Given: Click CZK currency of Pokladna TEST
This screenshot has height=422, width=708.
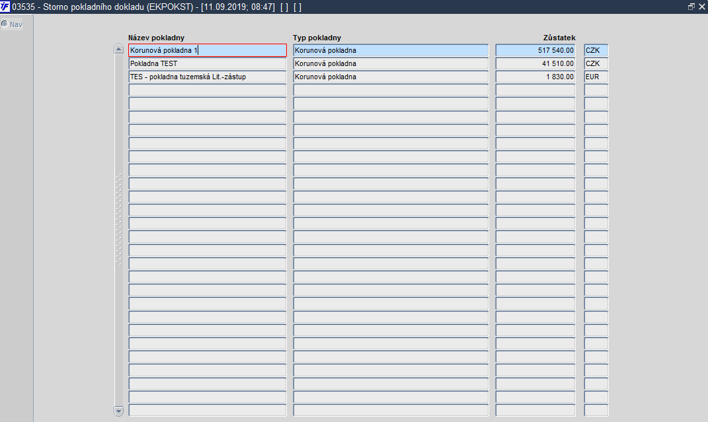Looking at the screenshot, I should [x=596, y=63].
